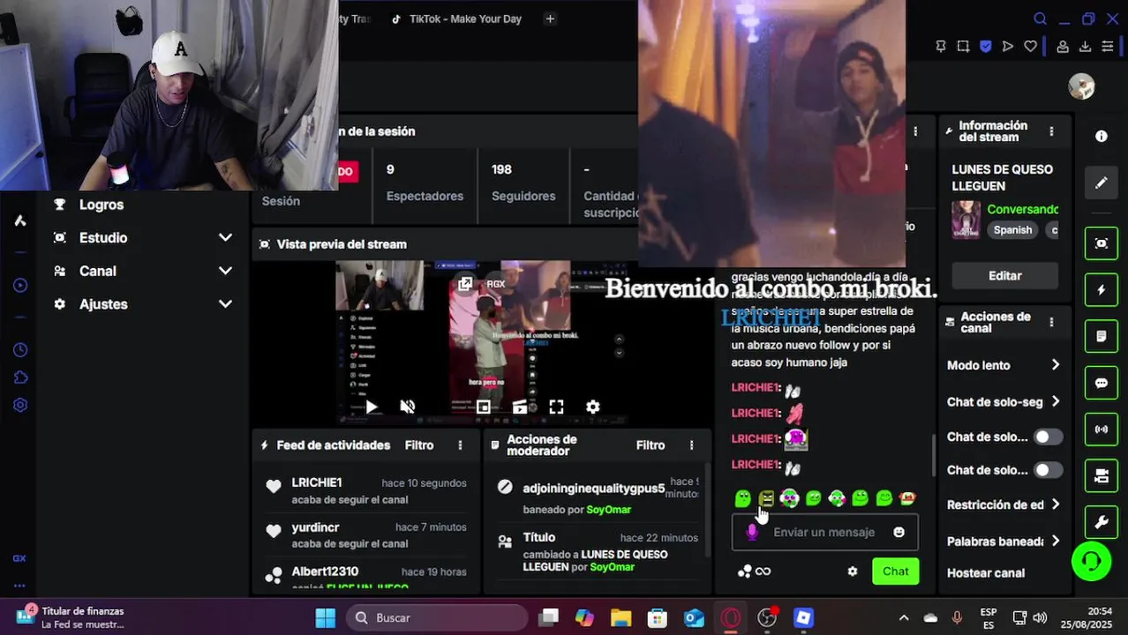Click the broadcast signal quick action
The height and width of the screenshot is (635, 1128).
click(1101, 430)
